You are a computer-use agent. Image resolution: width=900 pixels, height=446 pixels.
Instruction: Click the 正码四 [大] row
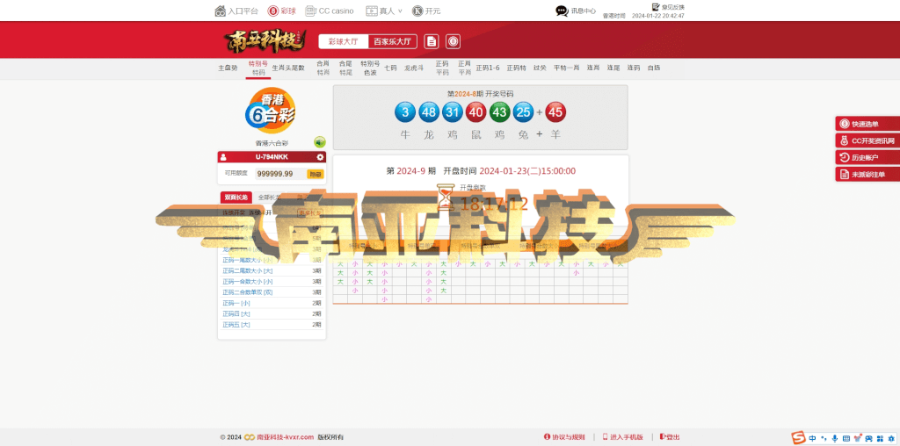[272, 314]
